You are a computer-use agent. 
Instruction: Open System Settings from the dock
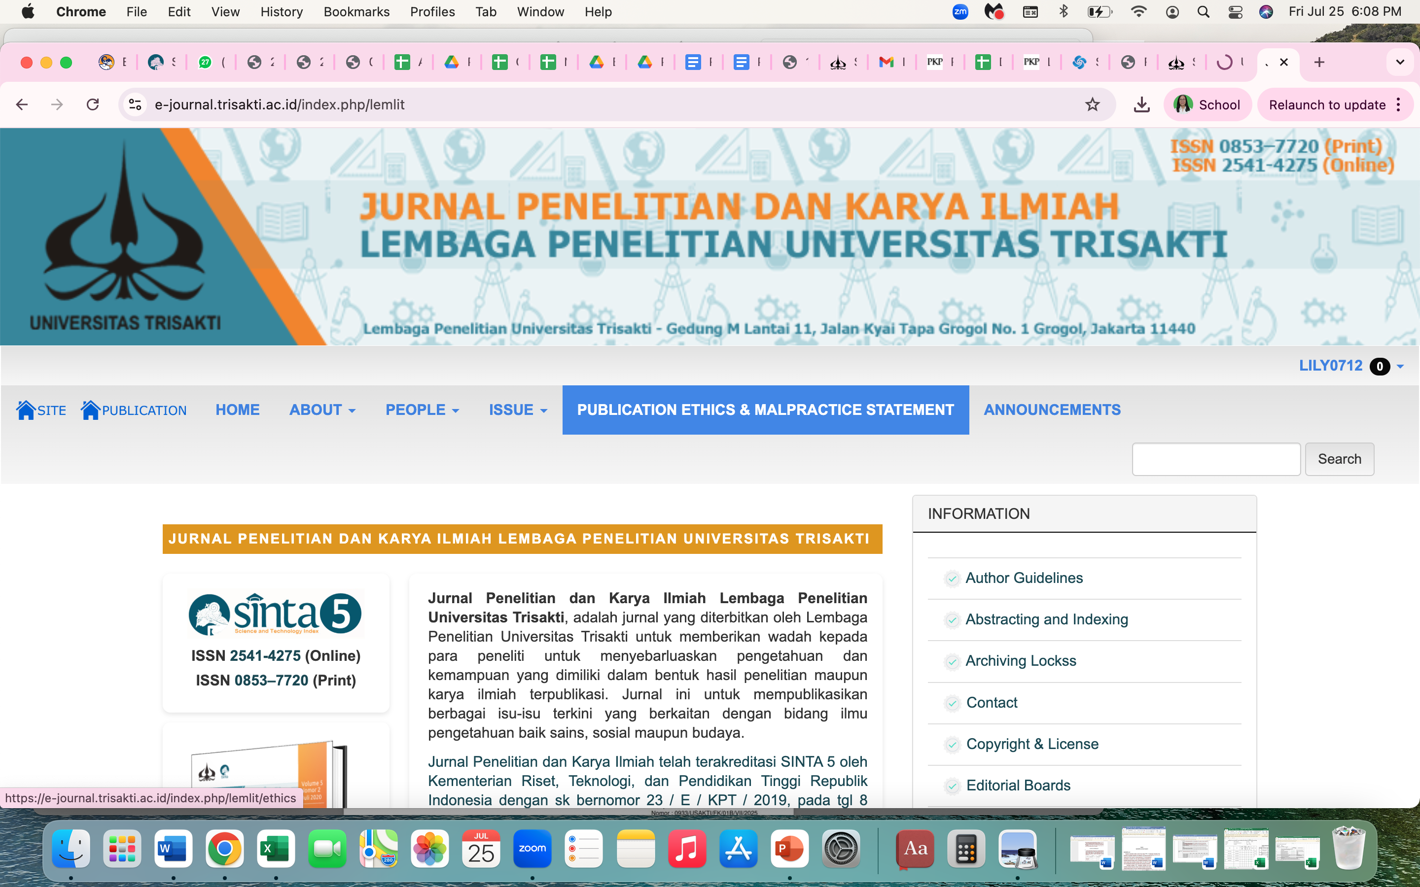[x=841, y=848]
